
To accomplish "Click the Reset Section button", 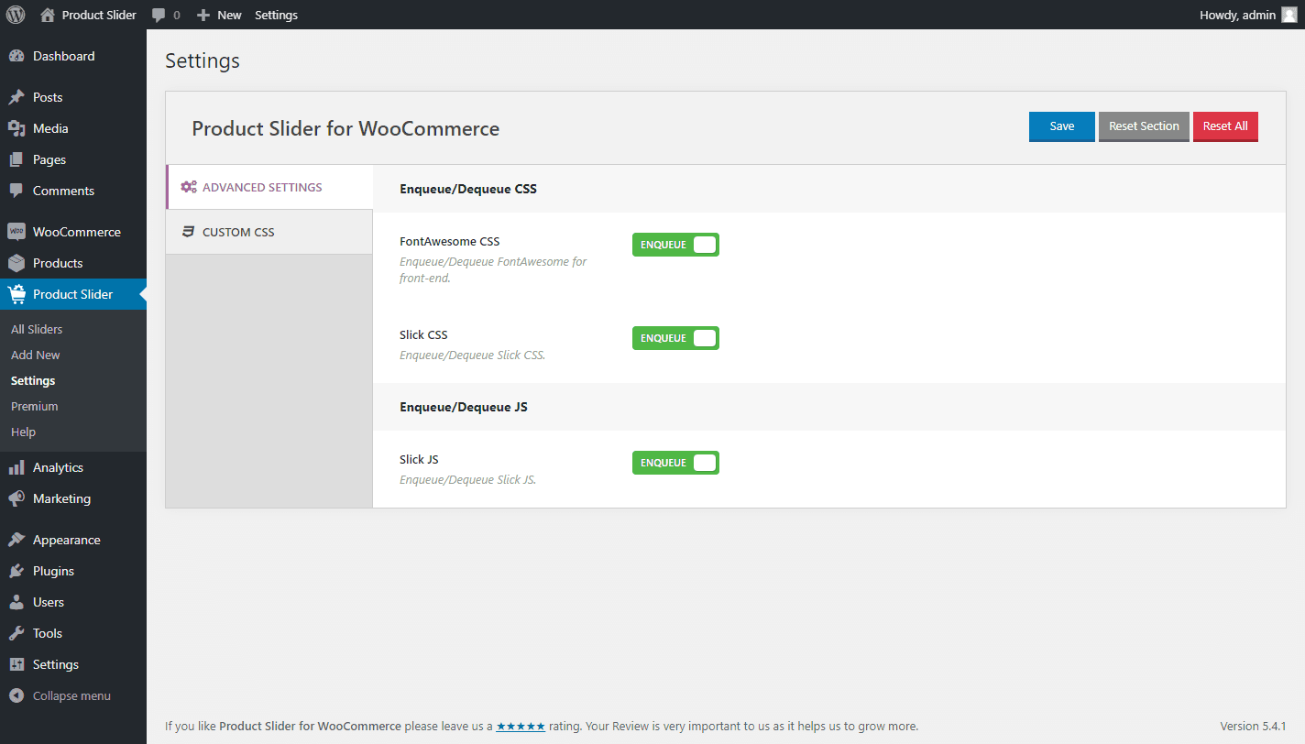I will click(x=1144, y=126).
